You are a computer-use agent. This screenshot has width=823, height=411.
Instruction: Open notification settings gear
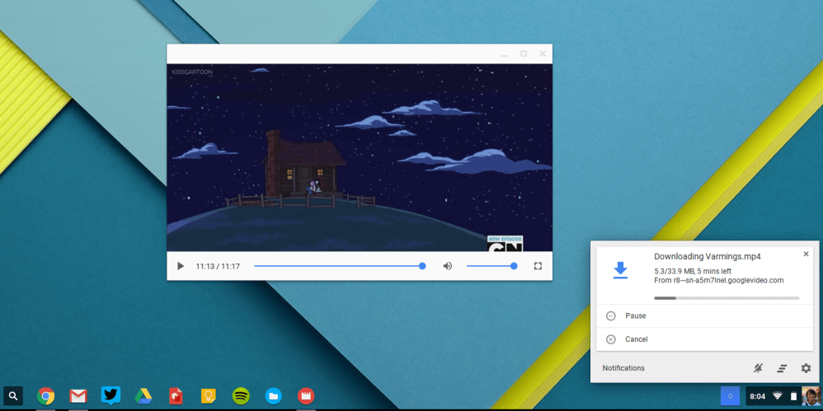tap(806, 368)
